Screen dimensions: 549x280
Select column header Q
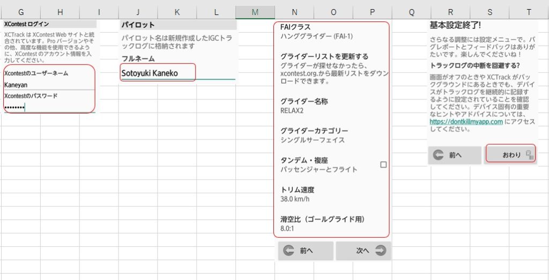tap(412, 12)
